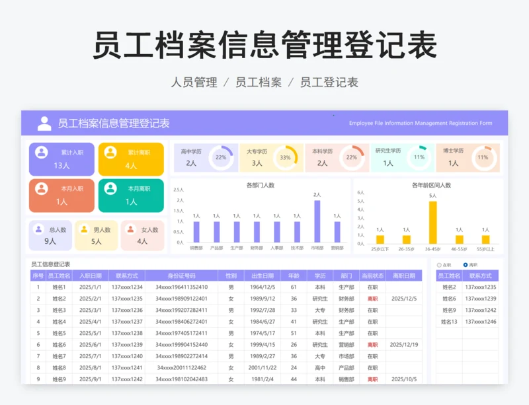This screenshot has height=405, width=529.
Task: Click the 当前状态 column header
Action: (372, 276)
